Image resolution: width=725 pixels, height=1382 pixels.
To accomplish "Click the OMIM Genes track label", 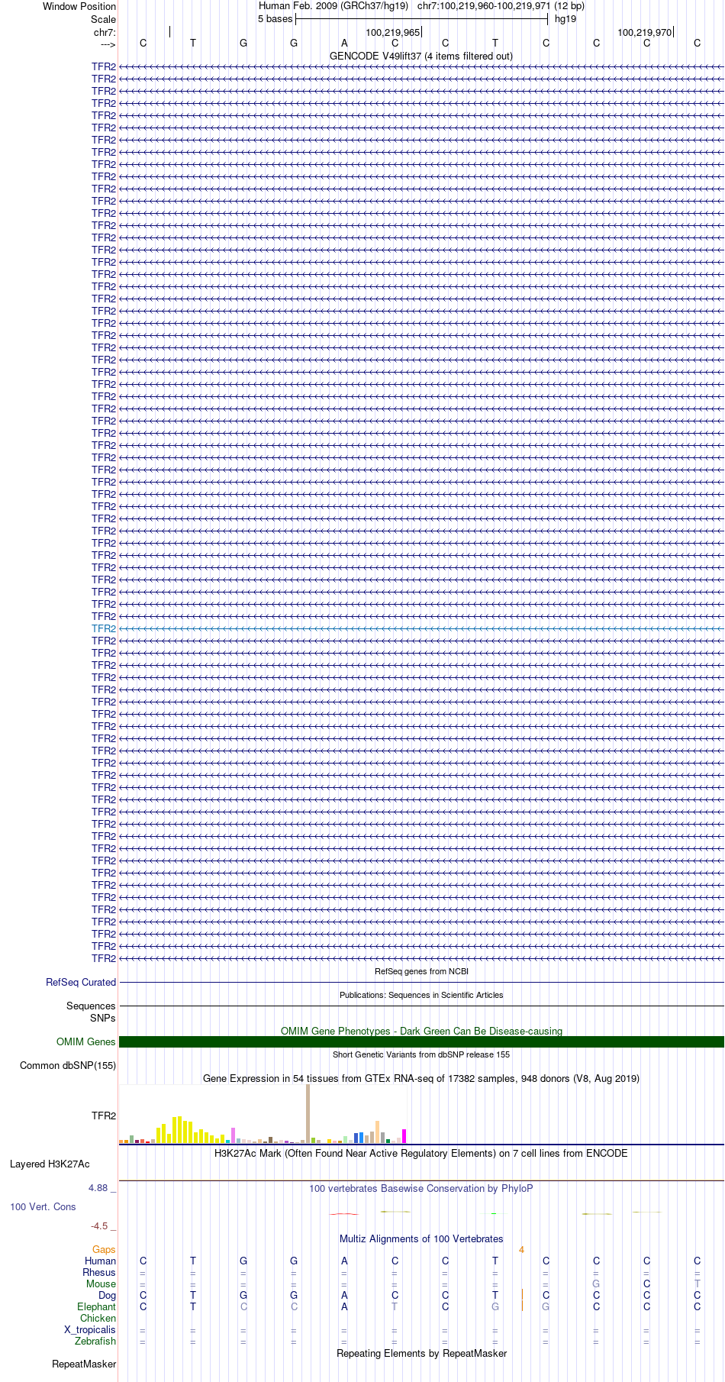I will (x=86, y=1042).
